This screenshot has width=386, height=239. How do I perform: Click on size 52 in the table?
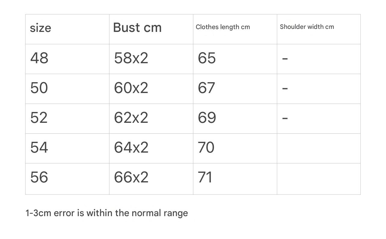[x=39, y=117]
